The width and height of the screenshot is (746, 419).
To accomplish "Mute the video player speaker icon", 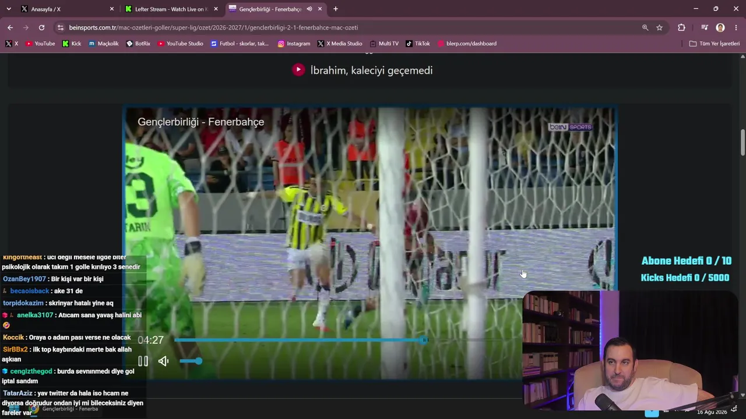I will (164, 361).
